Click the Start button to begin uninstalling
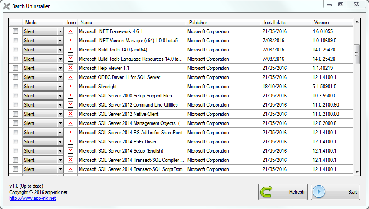 336,192
